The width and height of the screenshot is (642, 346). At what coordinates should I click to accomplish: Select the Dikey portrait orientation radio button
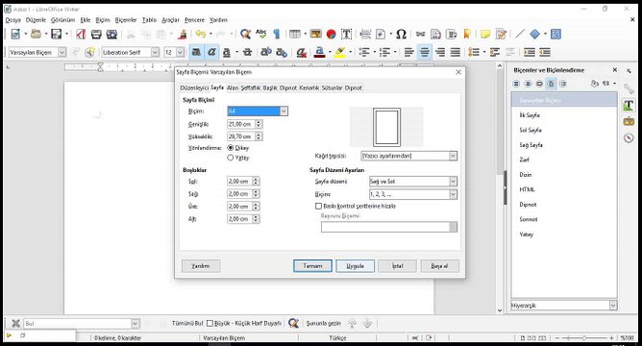(231, 148)
